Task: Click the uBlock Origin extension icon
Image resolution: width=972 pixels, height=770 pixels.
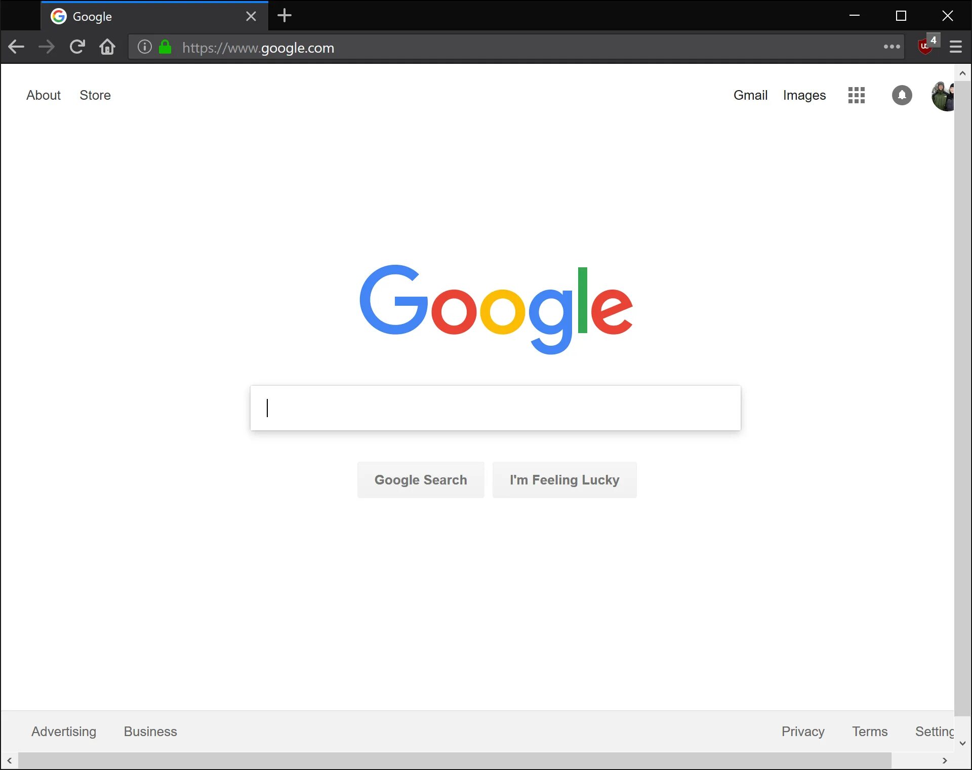Action: point(926,47)
